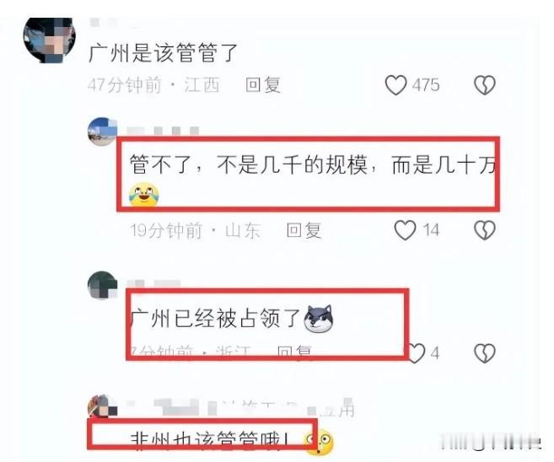The width and height of the screenshot is (554, 462).
Task: Dislike the top 广州是该管管了 comment
Action: pyautogui.click(x=485, y=85)
